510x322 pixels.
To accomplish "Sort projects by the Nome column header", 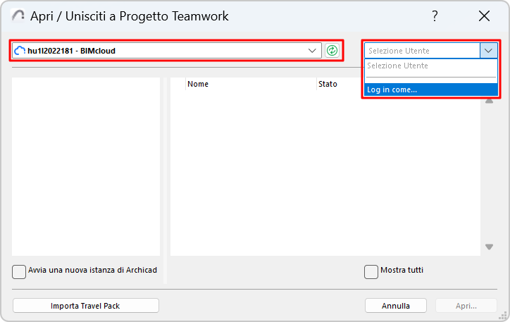I will tap(198, 84).
